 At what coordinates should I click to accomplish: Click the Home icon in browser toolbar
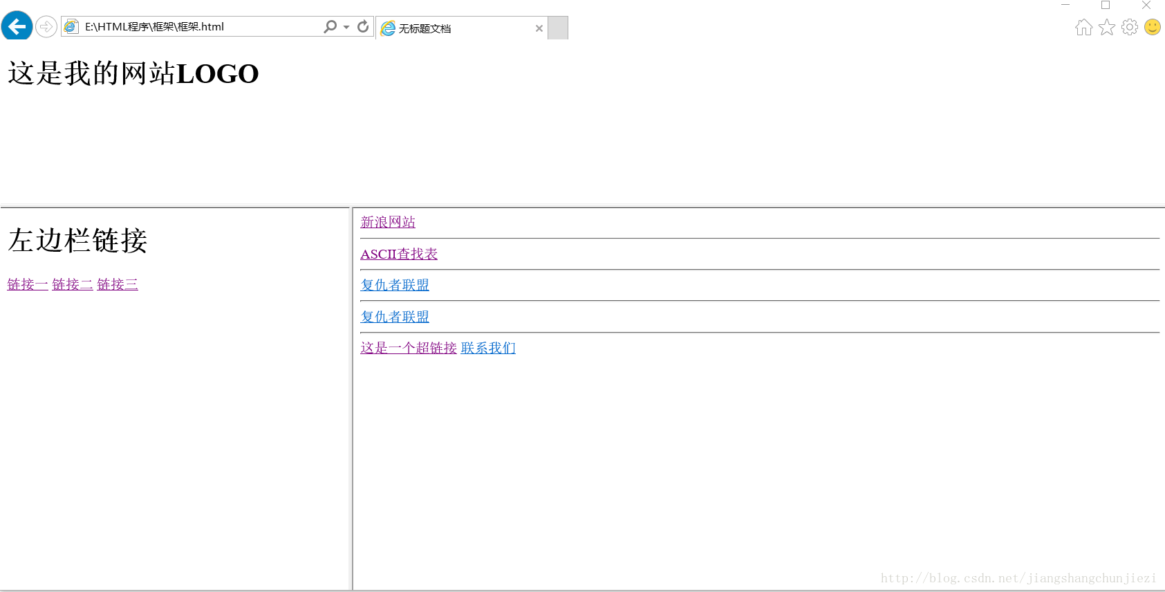pyautogui.click(x=1084, y=27)
